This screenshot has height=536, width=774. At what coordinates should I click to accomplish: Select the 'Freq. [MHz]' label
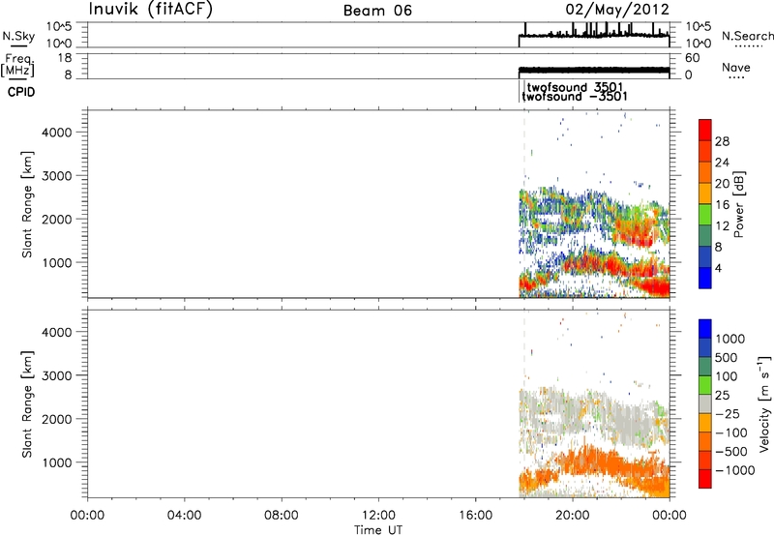coord(18,66)
